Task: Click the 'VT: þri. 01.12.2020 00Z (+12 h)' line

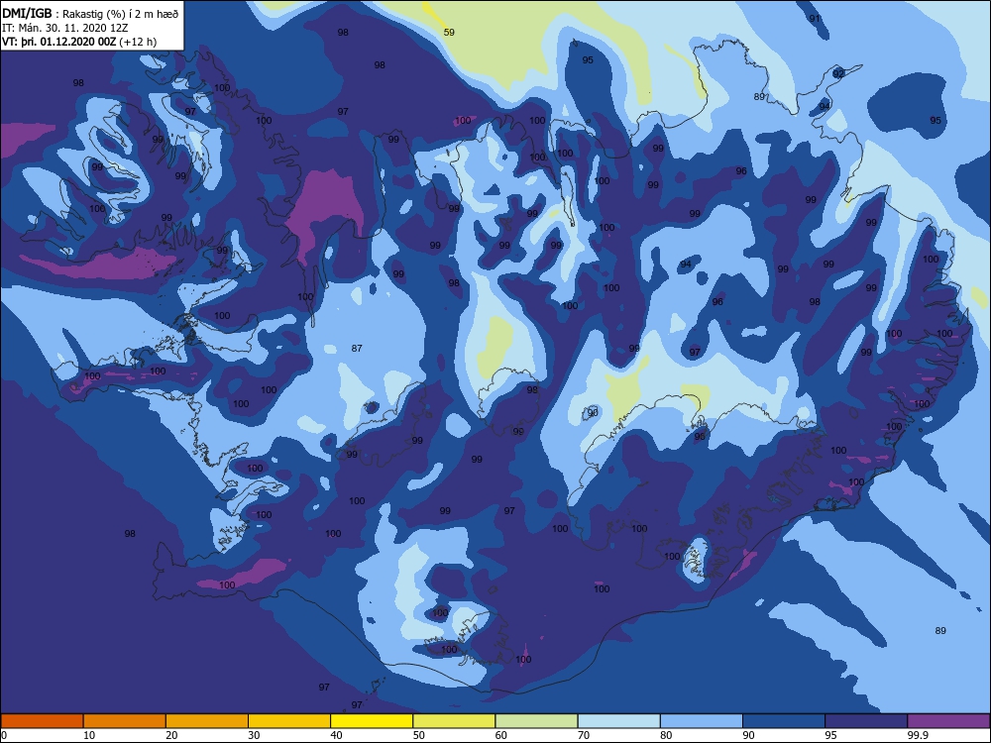Action: (79, 42)
